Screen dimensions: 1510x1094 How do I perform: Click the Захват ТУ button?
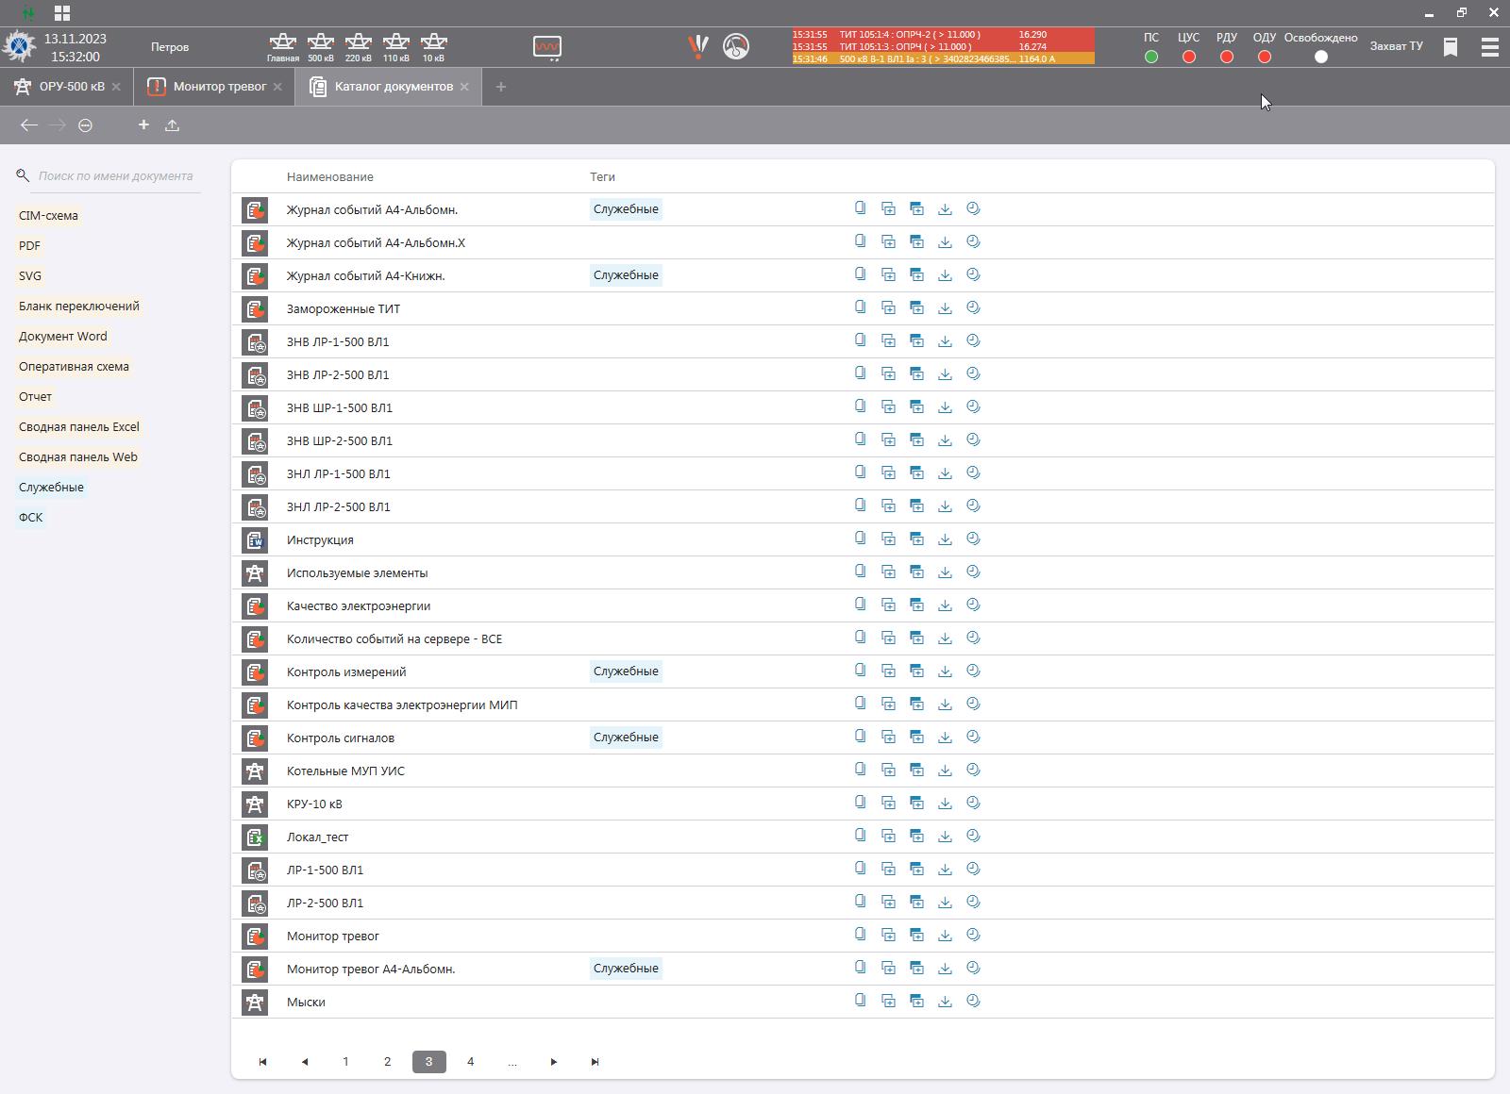click(x=1396, y=46)
